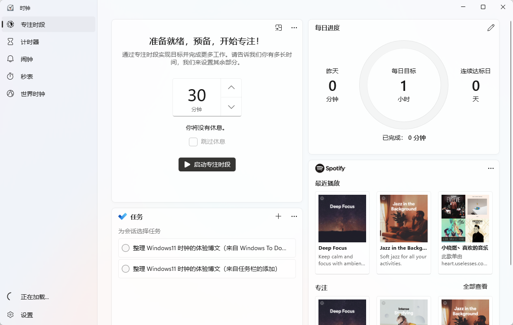Click the 正在加载 loading account item
513x325 pixels.
49,296
